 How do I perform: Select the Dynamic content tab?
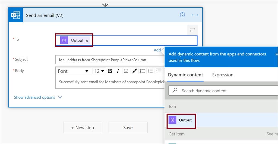tap(185, 75)
